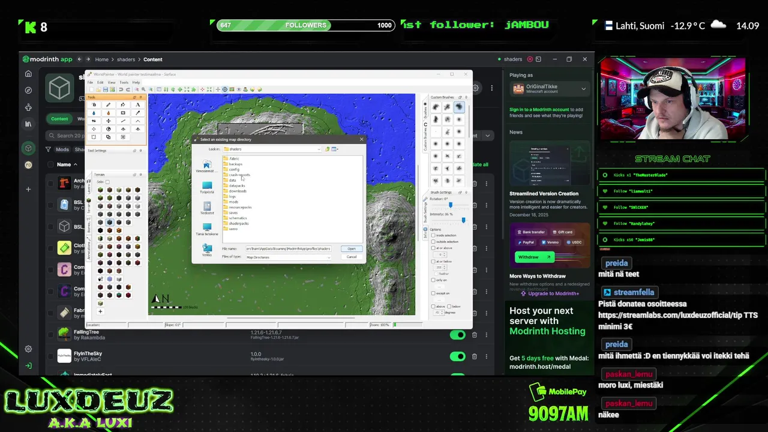The height and width of the screenshot is (432, 768).
Task: Click WorldPainter Redo toolbar icon
Action: (x=128, y=89)
